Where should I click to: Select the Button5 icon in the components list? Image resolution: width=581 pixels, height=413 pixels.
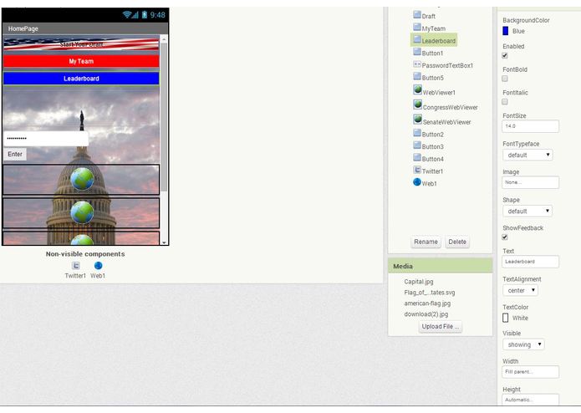click(417, 76)
